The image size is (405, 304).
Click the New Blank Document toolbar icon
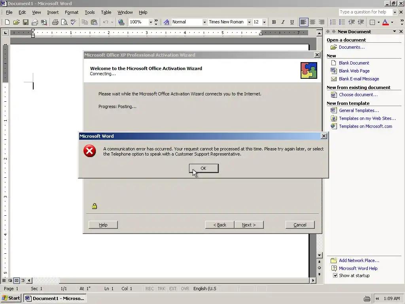(x=7, y=22)
